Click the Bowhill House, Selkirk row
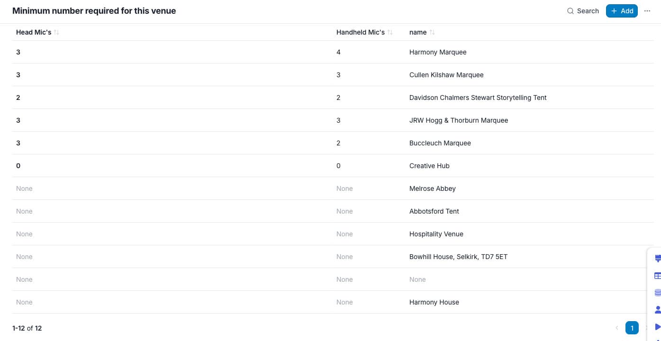 pyautogui.click(x=333, y=257)
